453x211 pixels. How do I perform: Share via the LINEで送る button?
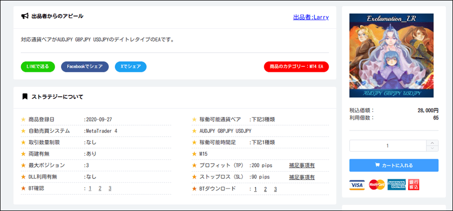point(38,67)
